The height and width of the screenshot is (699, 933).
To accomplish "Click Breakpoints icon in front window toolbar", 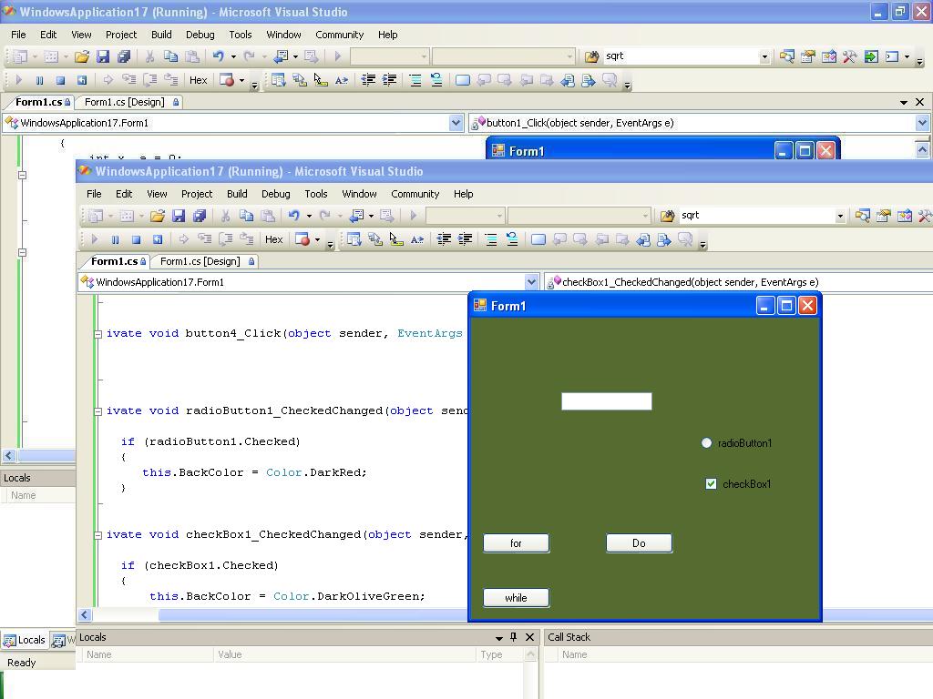I will pos(302,239).
